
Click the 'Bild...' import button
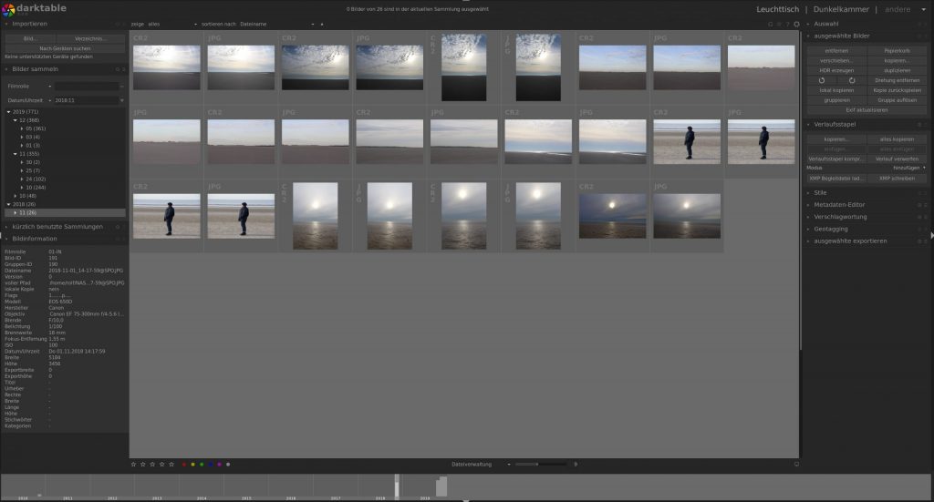(x=30, y=38)
